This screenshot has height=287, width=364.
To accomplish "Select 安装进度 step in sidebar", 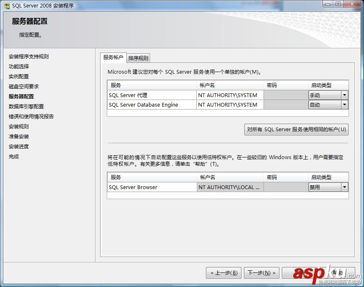I will coord(19,147).
